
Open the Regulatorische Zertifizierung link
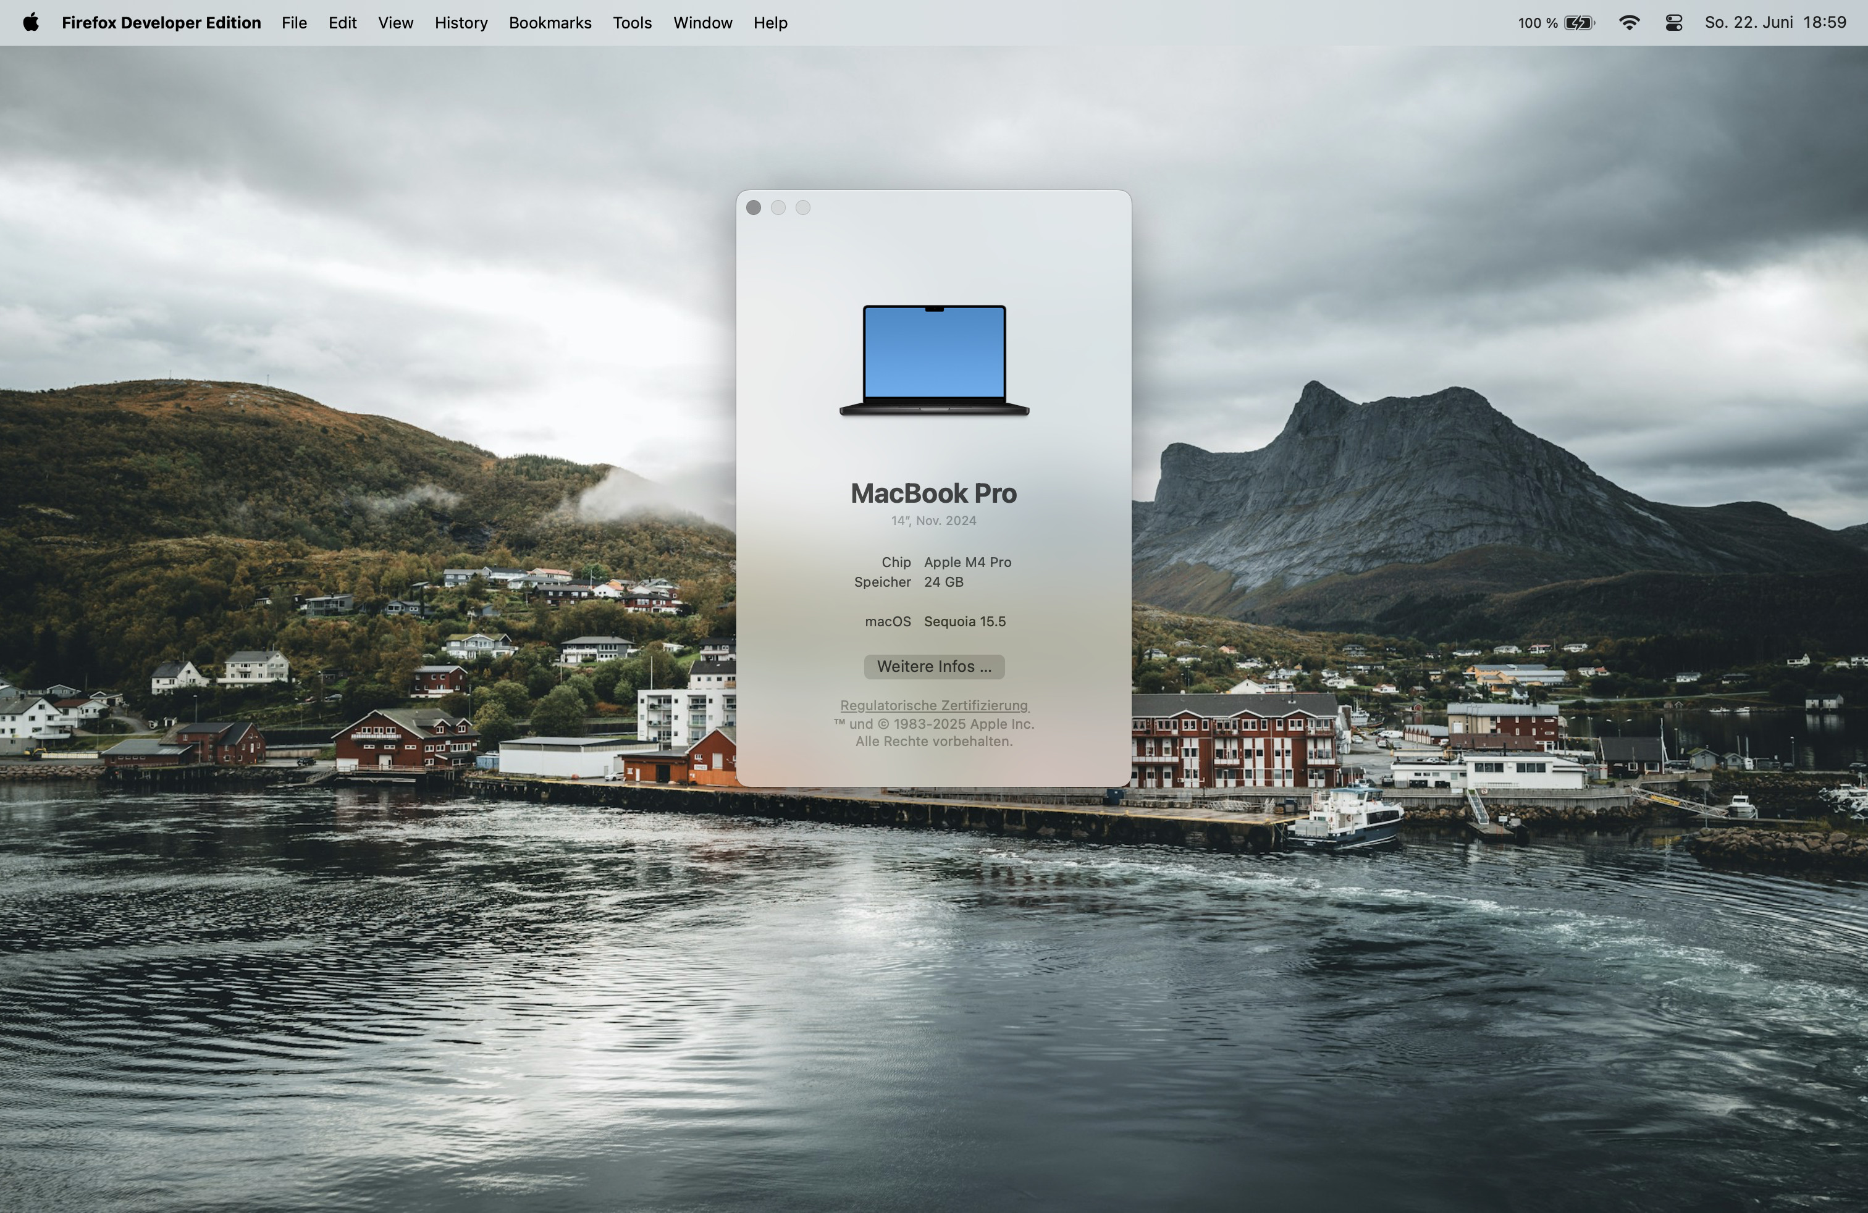tap(934, 705)
